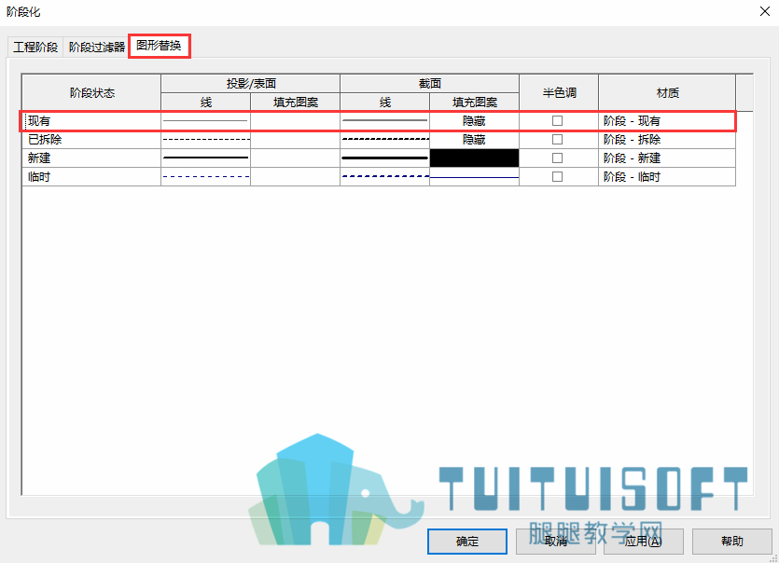Enable 半色调 checkbox for 临时 row
This screenshot has height=563, width=779.
(557, 177)
